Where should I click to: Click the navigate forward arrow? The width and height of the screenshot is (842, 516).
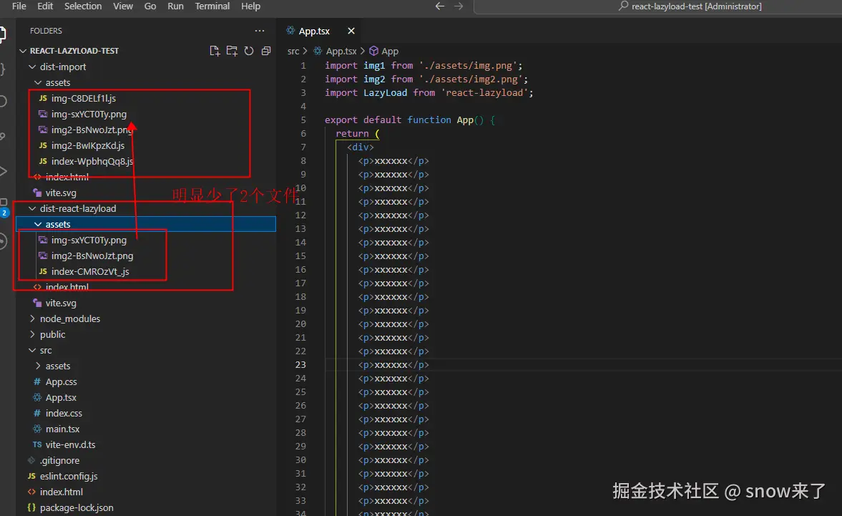click(x=459, y=6)
